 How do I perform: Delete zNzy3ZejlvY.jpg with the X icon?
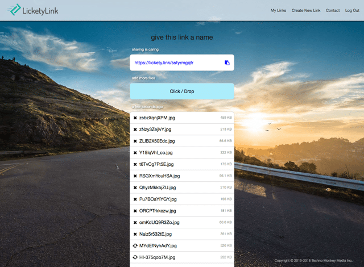click(x=135, y=130)
